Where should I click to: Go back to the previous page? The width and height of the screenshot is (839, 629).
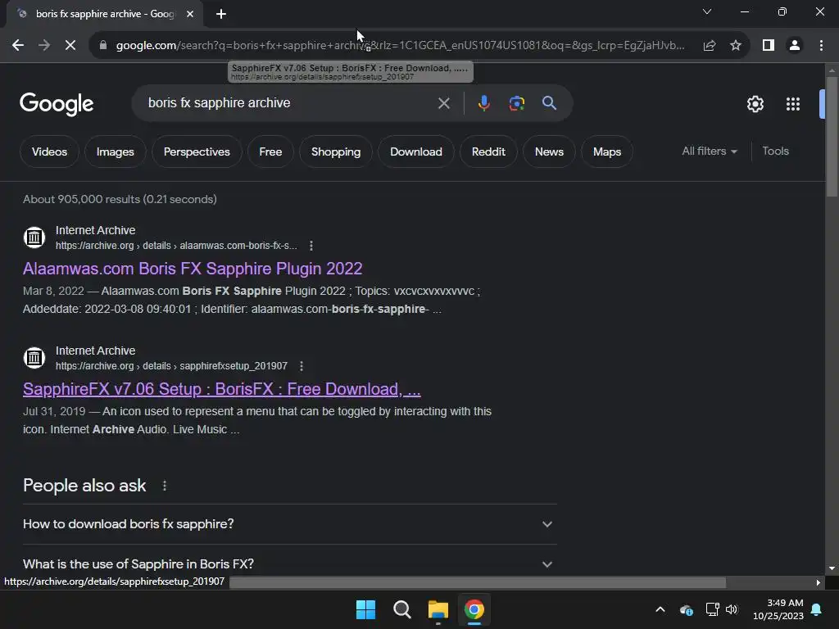coord(18,46)
